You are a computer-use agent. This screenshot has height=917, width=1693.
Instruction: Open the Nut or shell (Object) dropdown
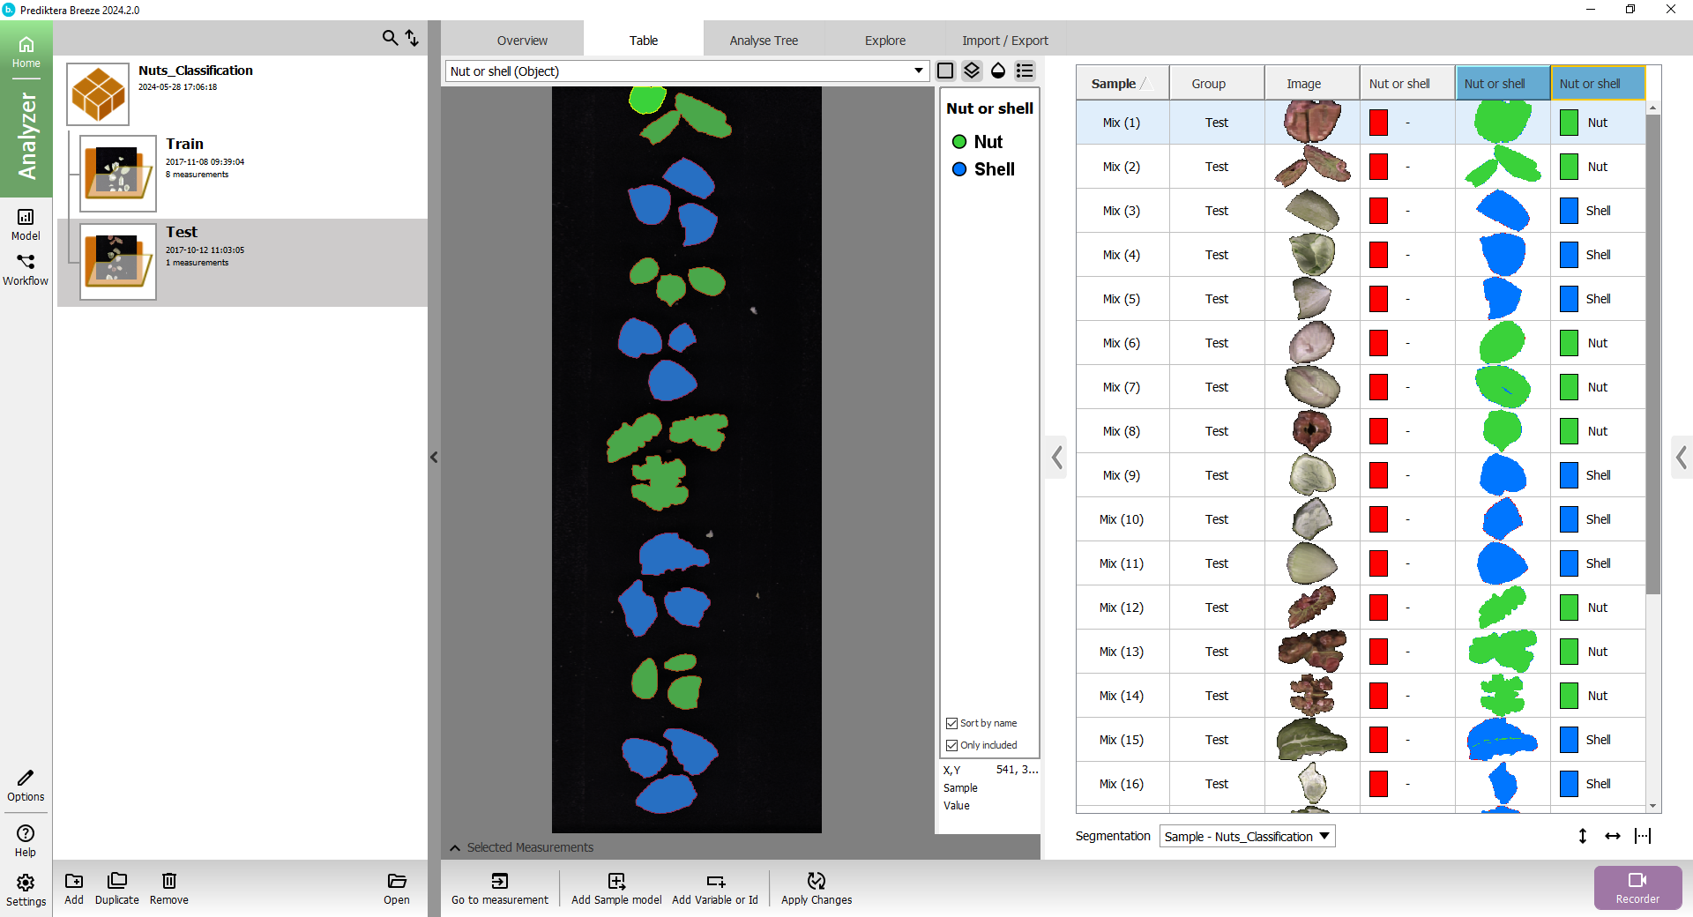click(x=918, y=71)
